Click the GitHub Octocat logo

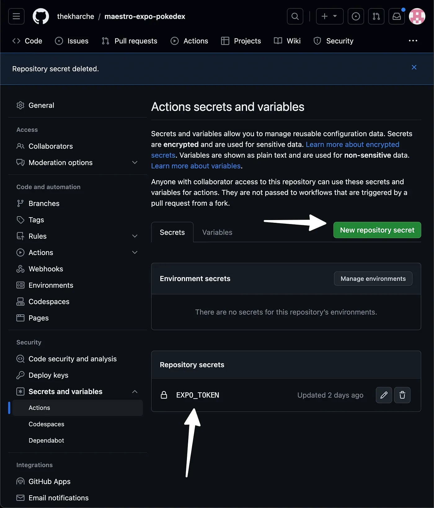[x=41, y=16]
